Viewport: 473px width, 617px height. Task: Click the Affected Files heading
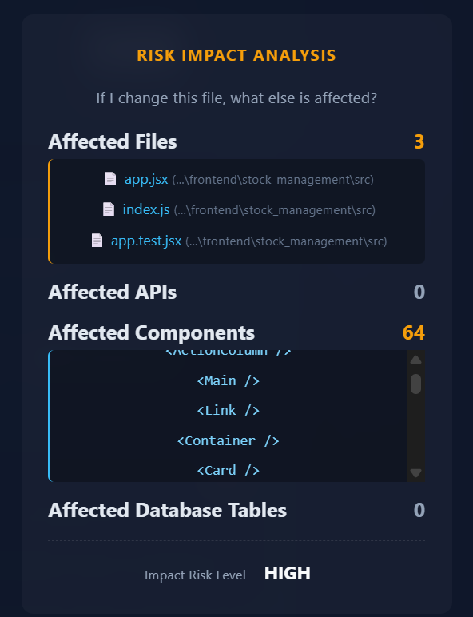click(113, 141)
